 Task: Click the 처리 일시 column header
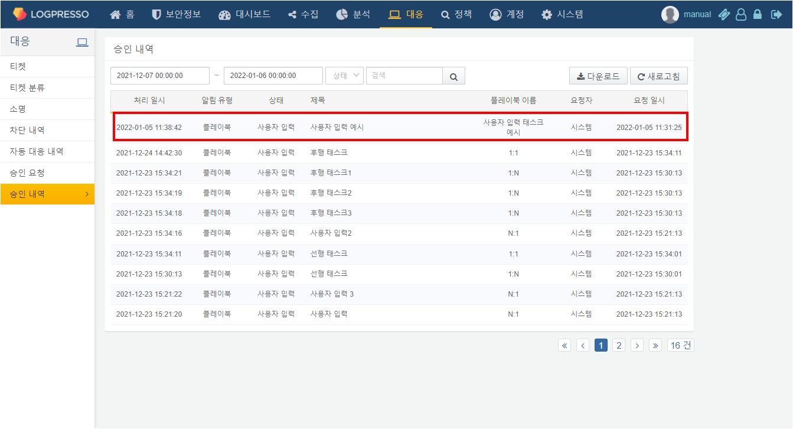(149, 100)
